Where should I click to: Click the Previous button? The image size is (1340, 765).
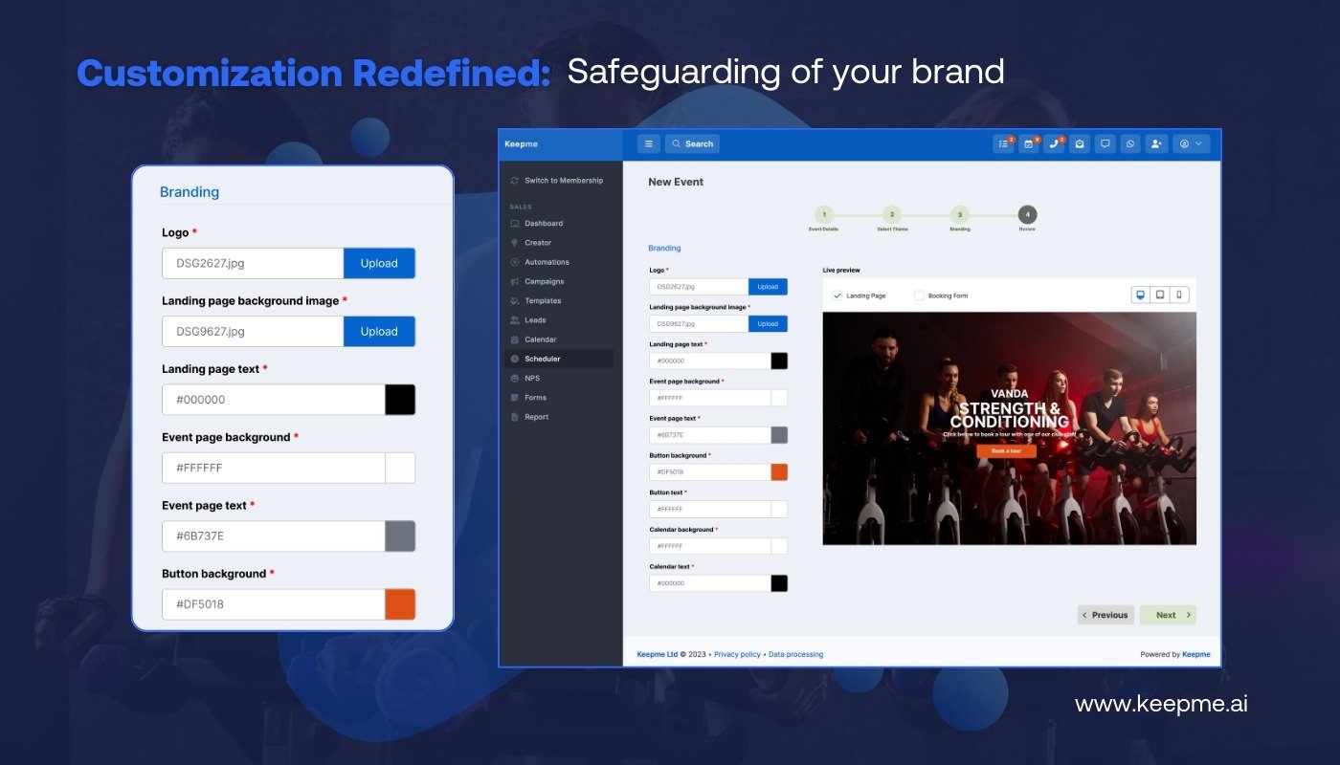(x=1105, y=615)
